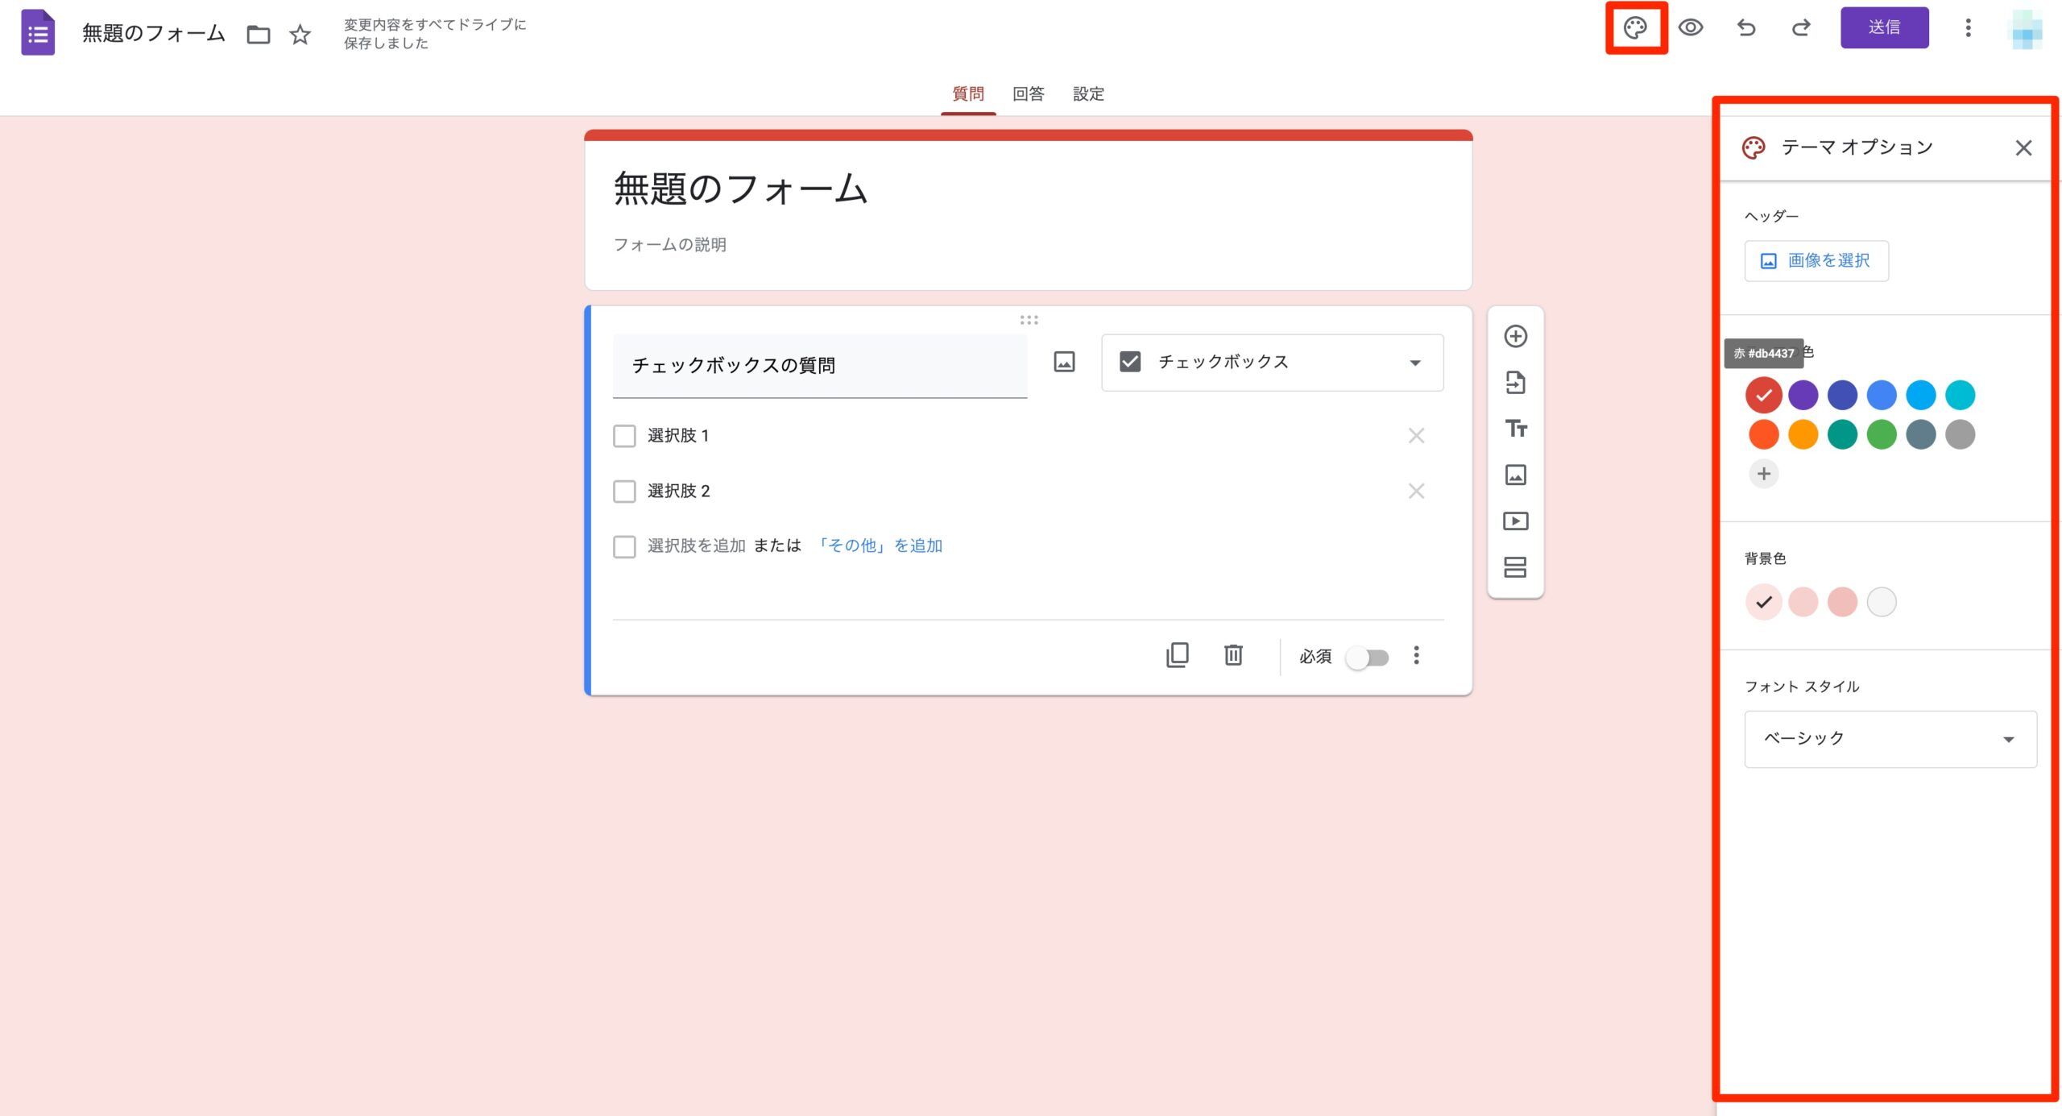Click the redo icon in the toolbar
The height and width of the screenshot is (1116, 2062).
click(1801, 27)
